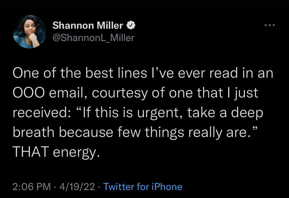Open the 2:06 PM timestamp

(x=32, y=187)
